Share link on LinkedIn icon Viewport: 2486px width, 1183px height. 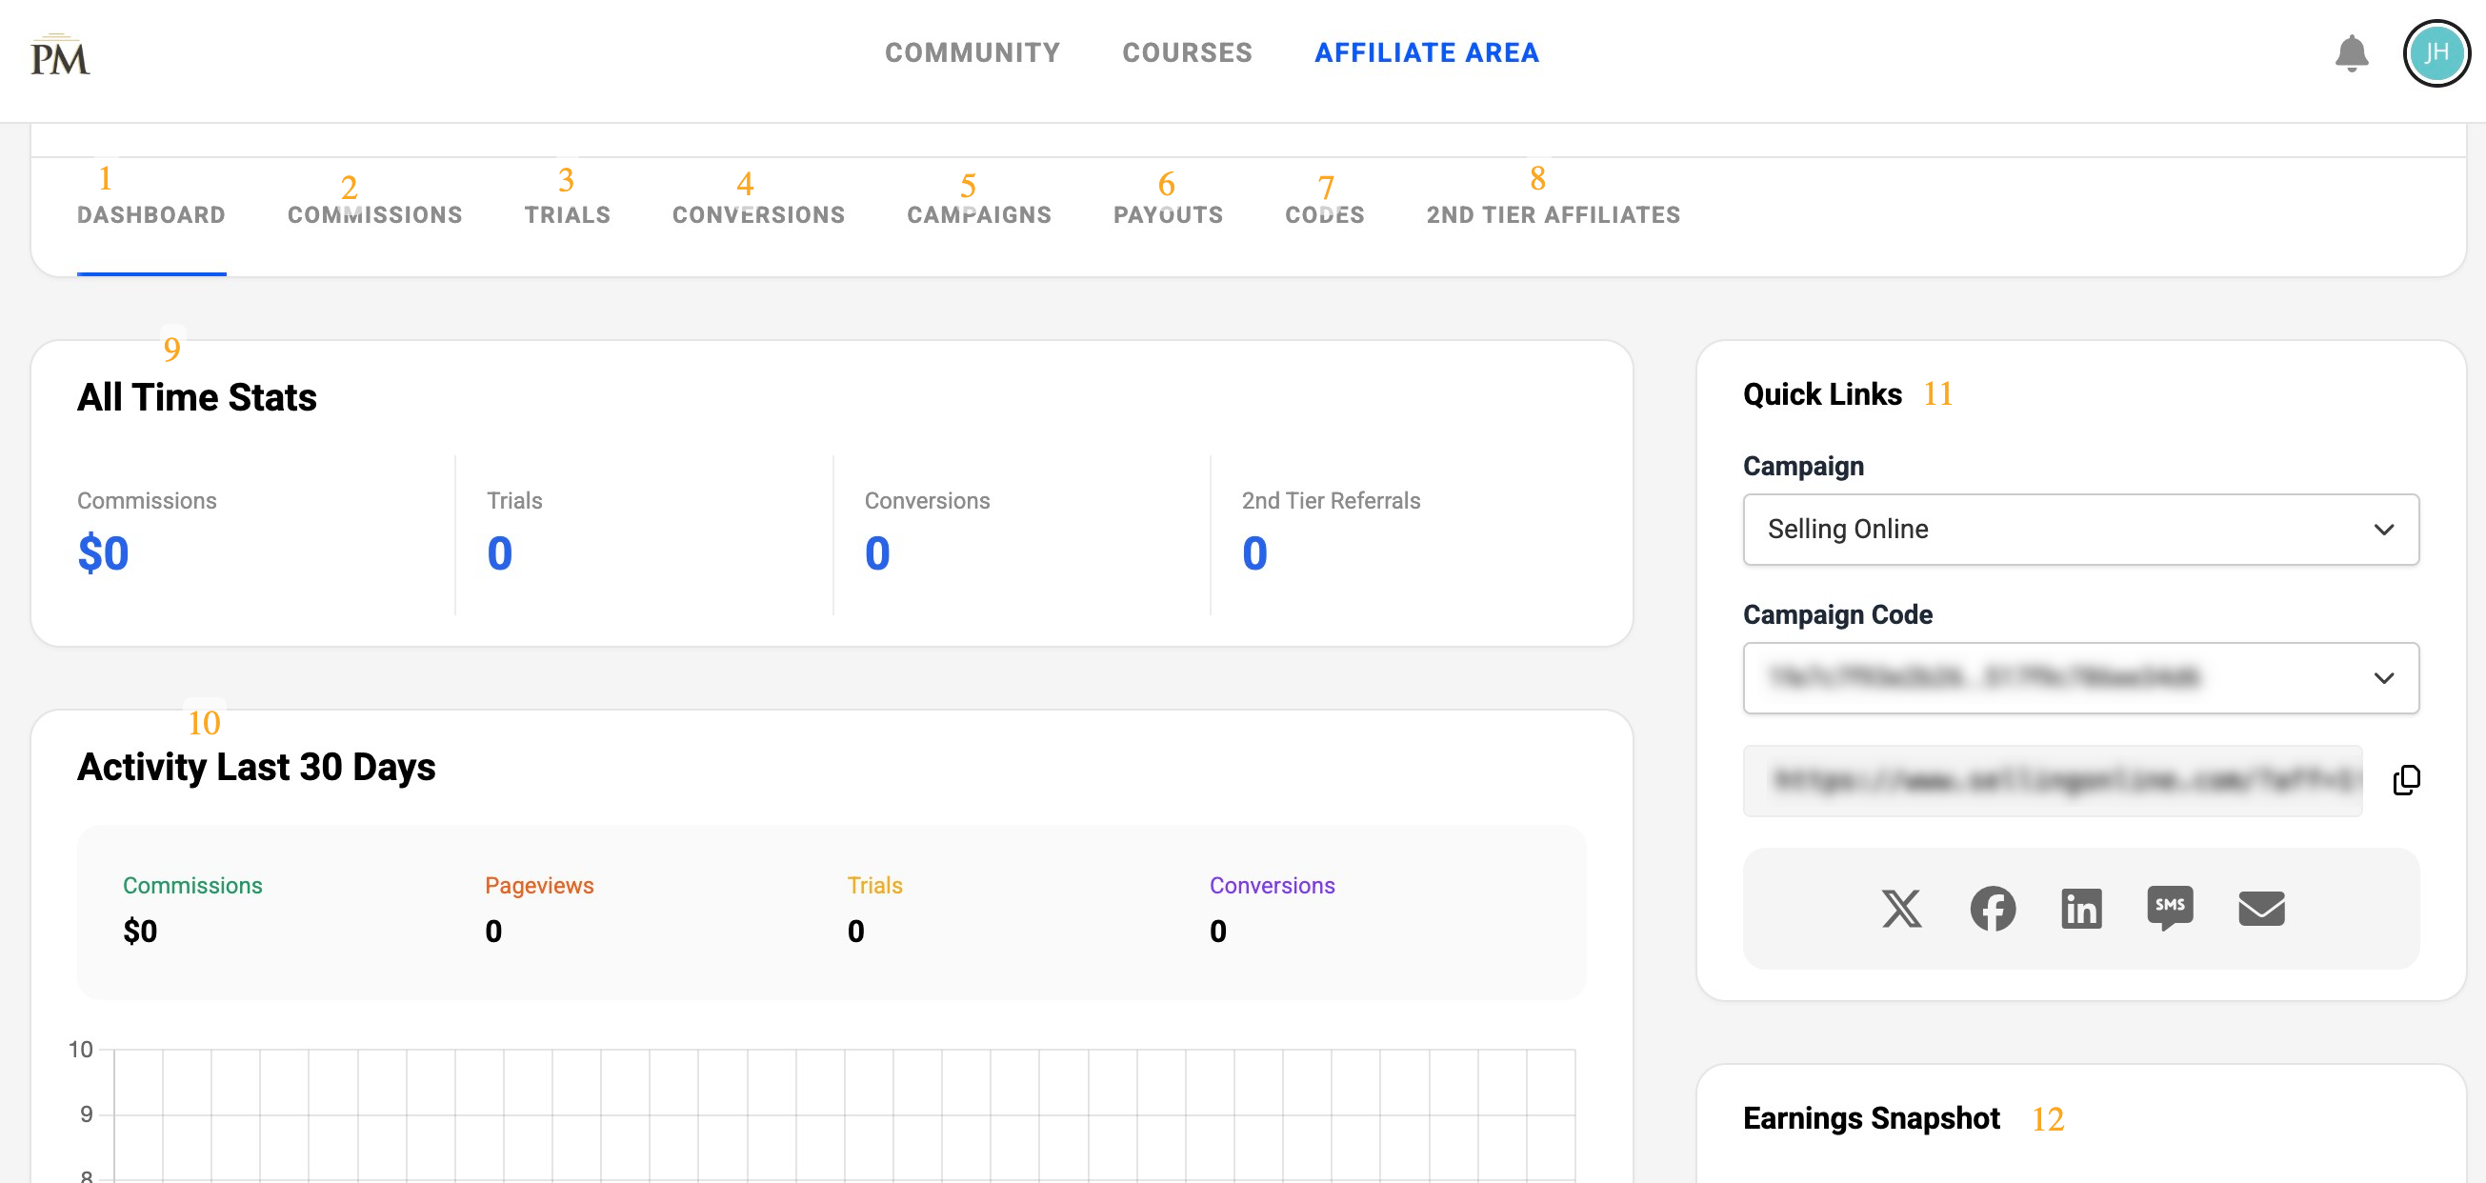[2080, 908]
